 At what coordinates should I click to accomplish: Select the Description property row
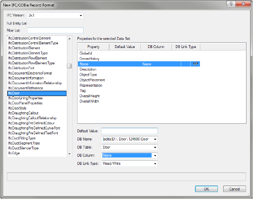[x=88, y=69]
